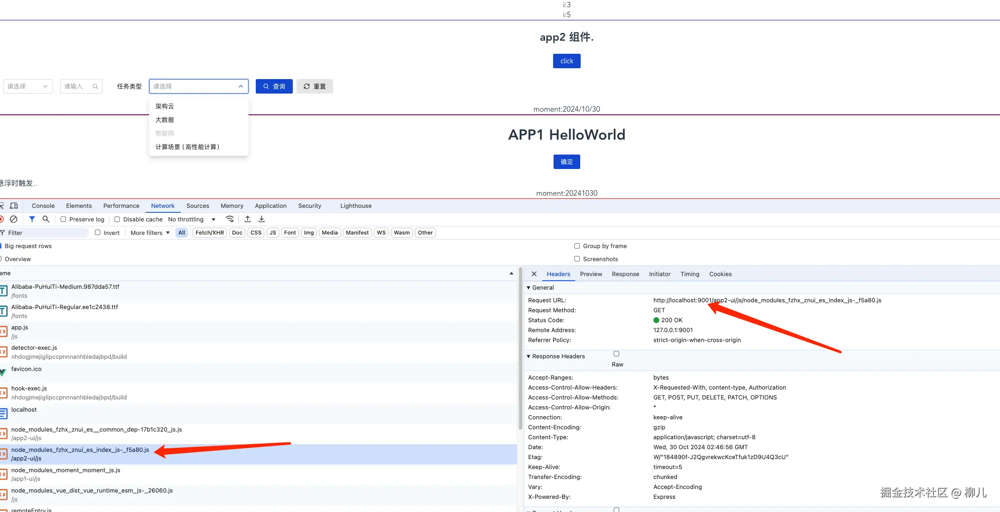
Task: Open the Timing tab of request
Action: (690, 274)
